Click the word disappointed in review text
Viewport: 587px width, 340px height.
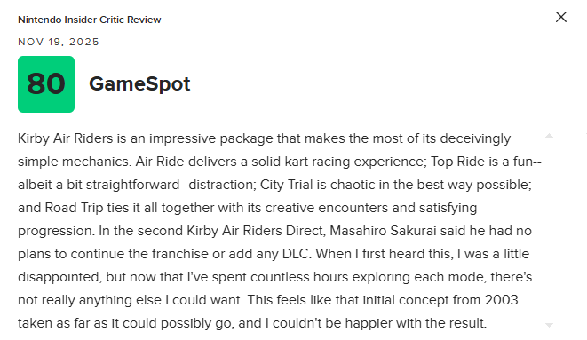coord(59,277)
